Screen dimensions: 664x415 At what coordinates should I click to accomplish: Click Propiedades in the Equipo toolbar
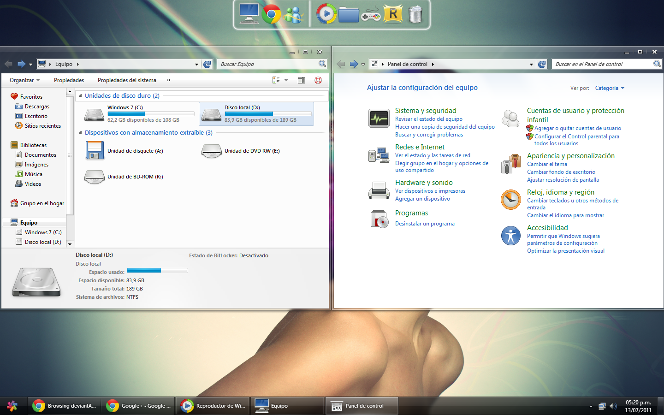click(69, 80)
